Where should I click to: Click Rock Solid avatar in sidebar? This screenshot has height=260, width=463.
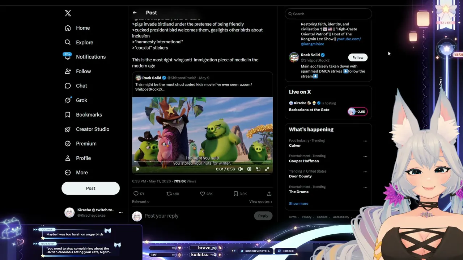tap(294, 57)
